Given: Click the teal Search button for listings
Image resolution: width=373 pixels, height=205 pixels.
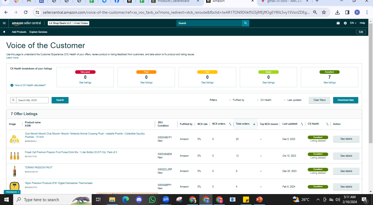Looking at the screenshot, I should coord(60,100).
